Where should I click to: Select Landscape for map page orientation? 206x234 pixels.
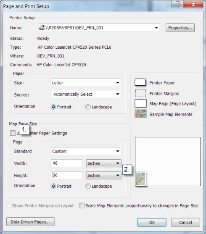(x=88, y=186)
